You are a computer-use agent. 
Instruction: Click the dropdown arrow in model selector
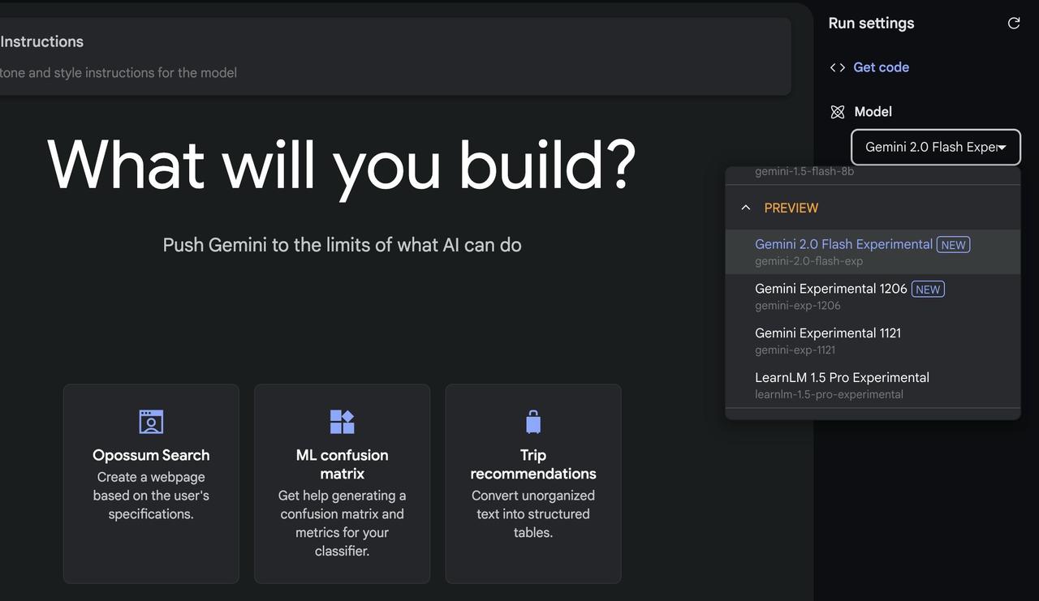click(1003, 148)
